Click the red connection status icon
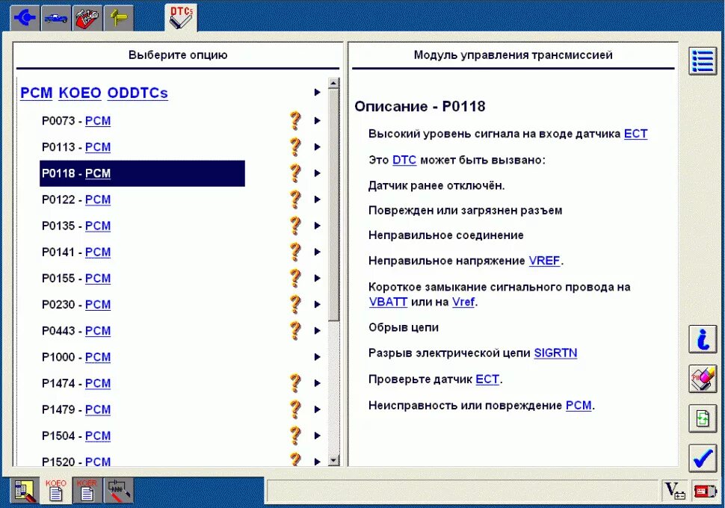This screenshot has width=725, height=508. pos(705,490)
